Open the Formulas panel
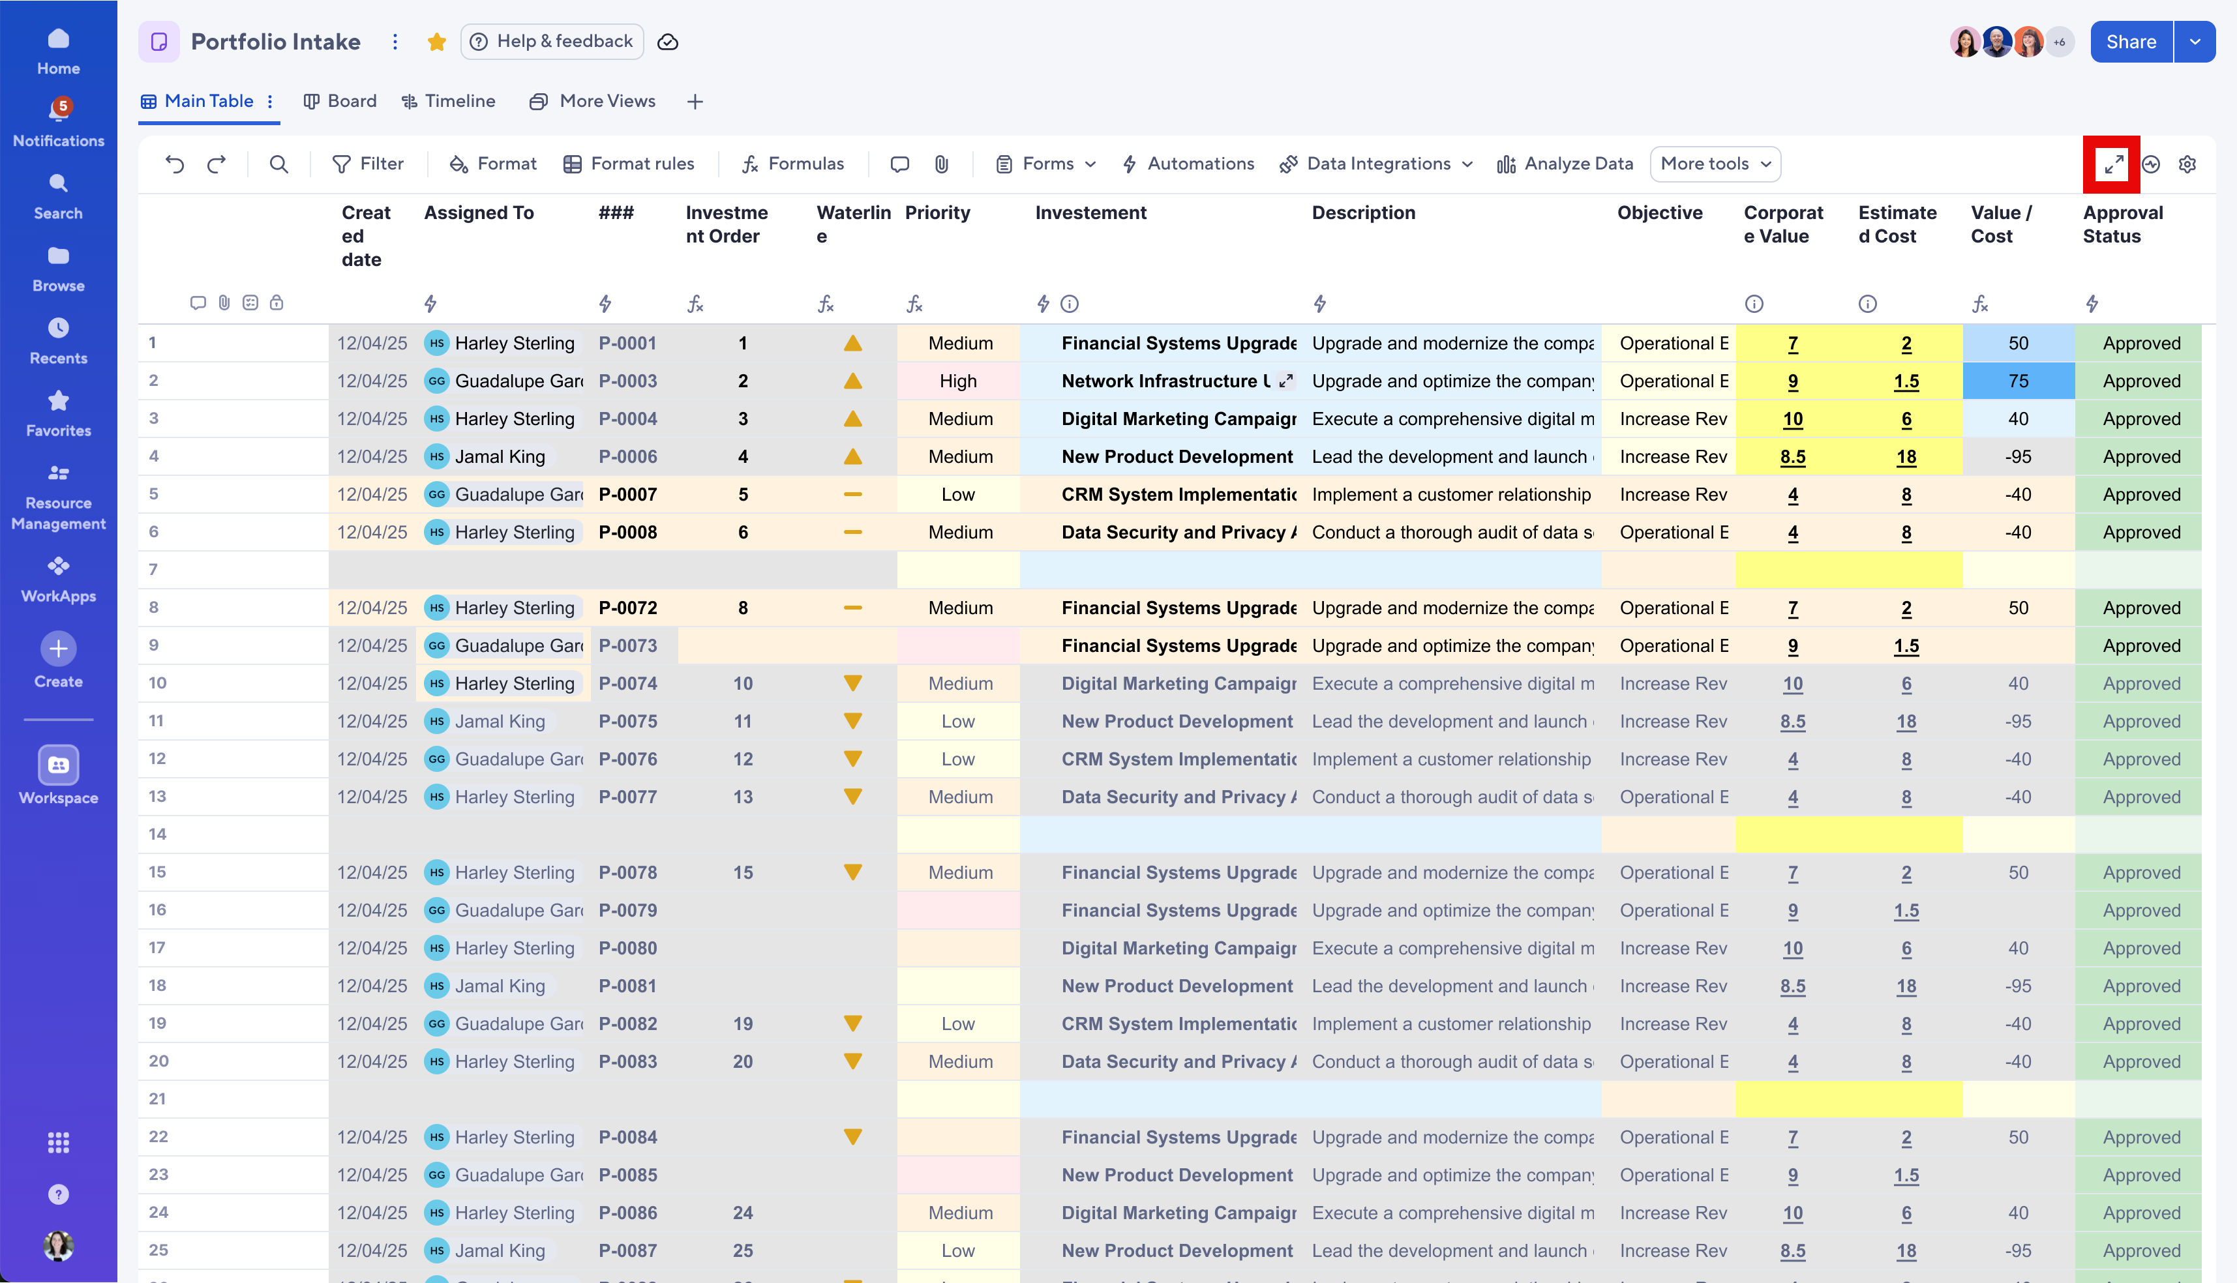Screen dimensions: 2237x1283 tap(792, 164)
